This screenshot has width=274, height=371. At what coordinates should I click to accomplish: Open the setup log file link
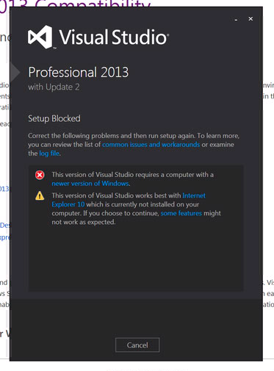(x=49, y=154)
